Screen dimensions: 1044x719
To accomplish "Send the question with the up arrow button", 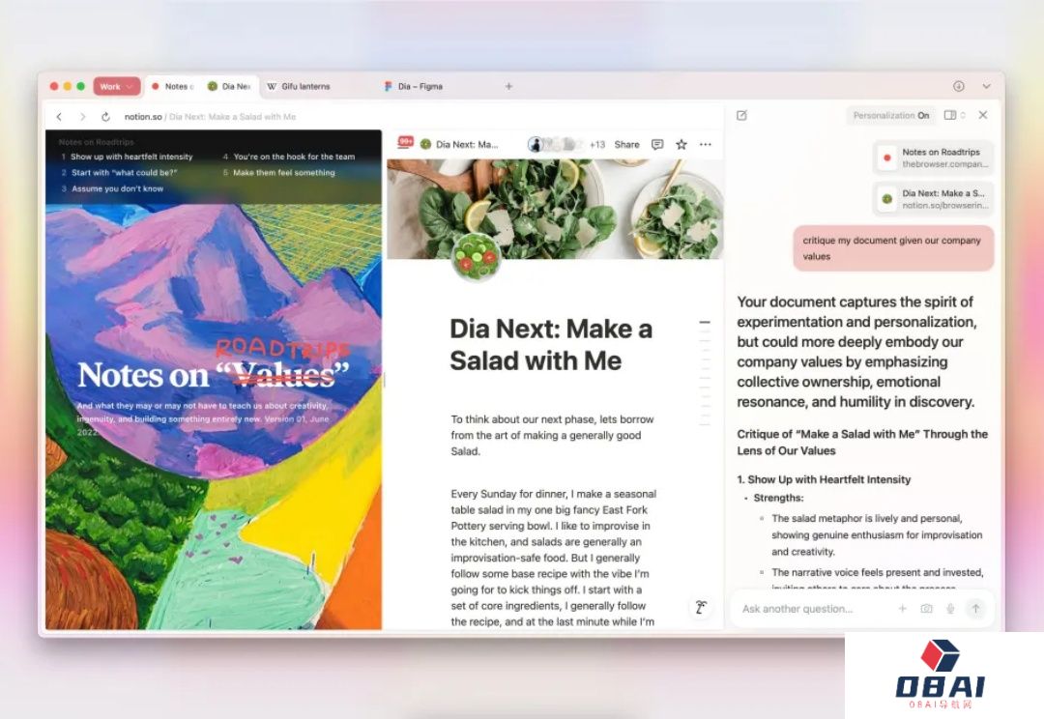I will 975,609.
